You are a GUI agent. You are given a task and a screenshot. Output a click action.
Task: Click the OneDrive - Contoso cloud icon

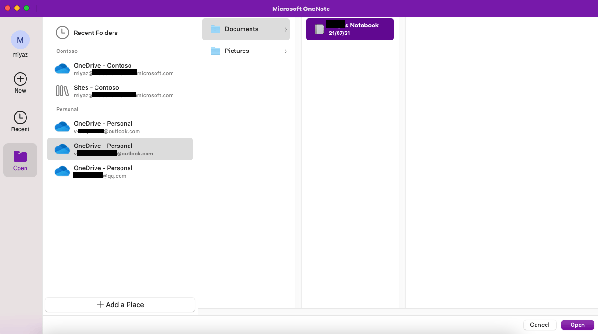[x=62, y=69]
